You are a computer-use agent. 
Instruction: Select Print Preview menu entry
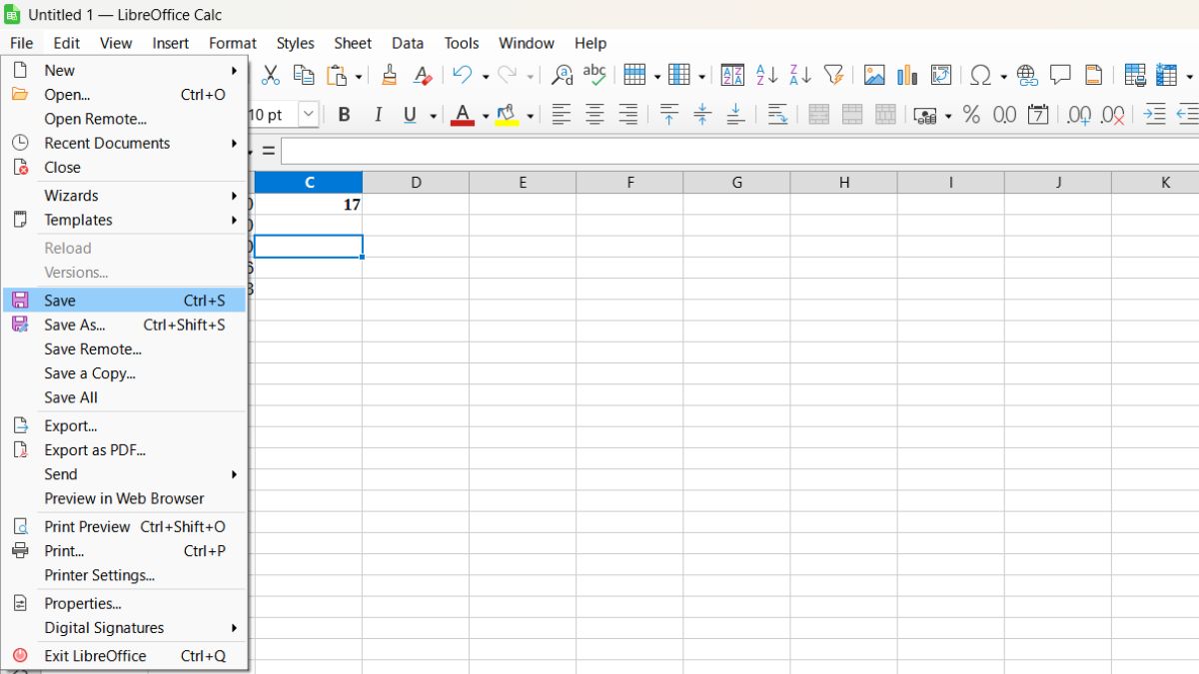tap(125, 526)
